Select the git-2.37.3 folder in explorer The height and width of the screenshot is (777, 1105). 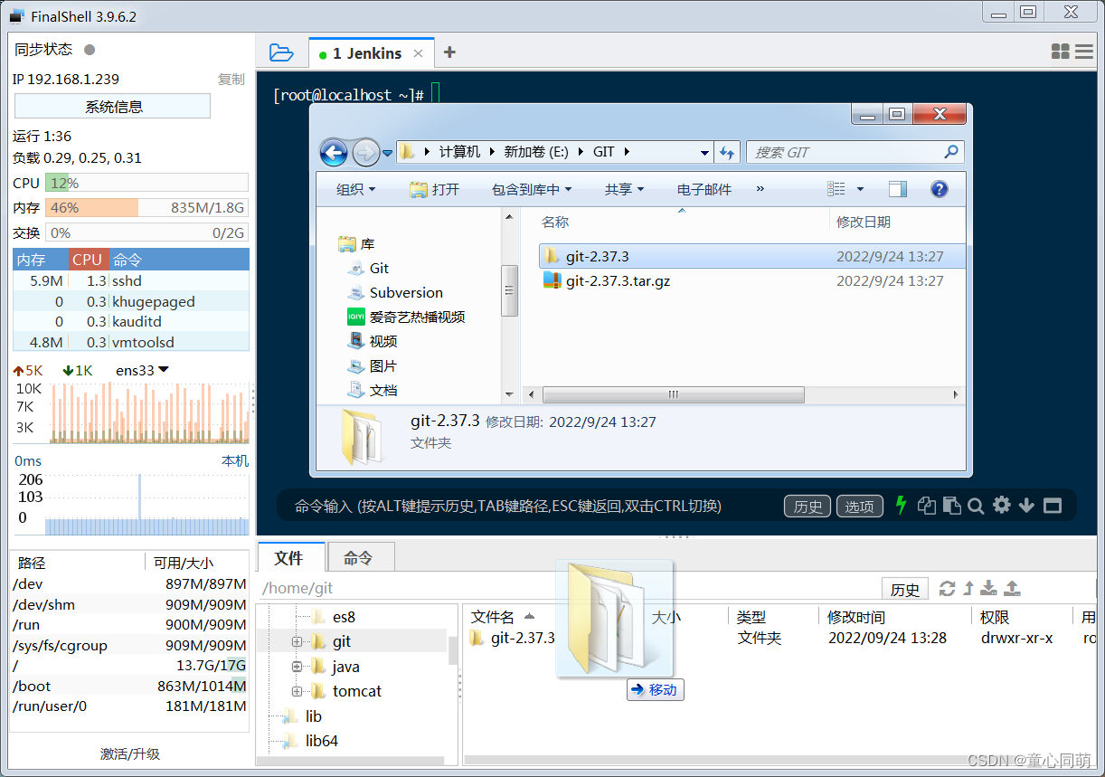click(x=753, y=256)
